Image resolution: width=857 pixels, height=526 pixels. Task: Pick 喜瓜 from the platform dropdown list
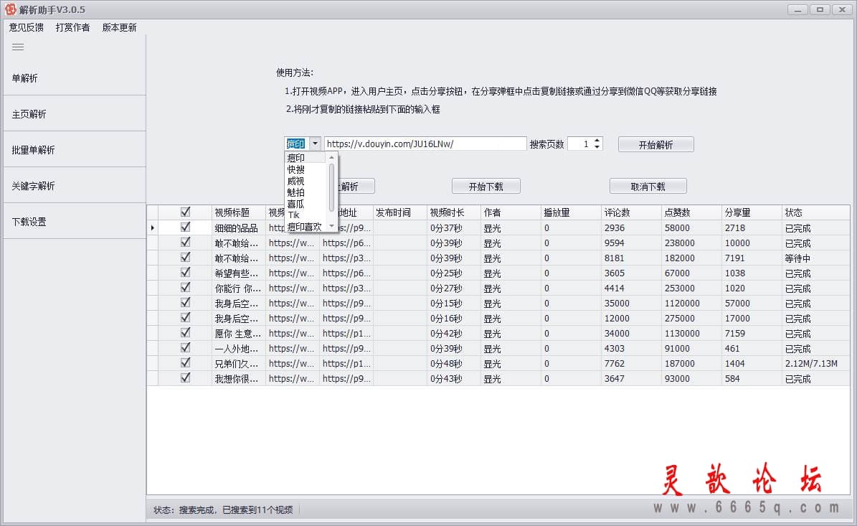306,204
